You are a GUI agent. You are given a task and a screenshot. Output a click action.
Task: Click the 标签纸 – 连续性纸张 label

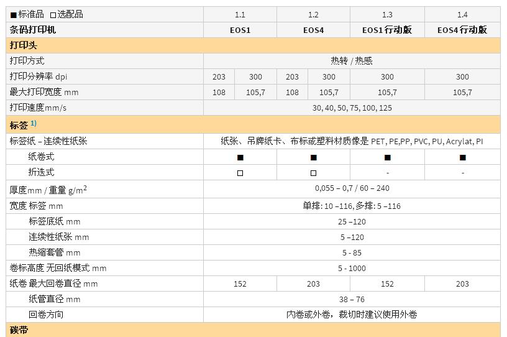coord(48,141)
